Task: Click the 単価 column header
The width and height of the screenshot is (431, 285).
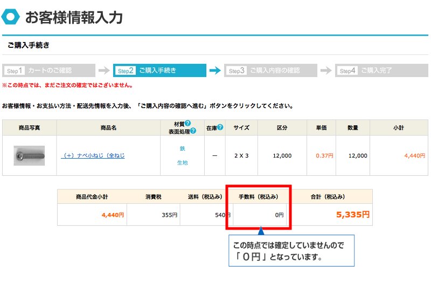Action: (x=321, y=127)
